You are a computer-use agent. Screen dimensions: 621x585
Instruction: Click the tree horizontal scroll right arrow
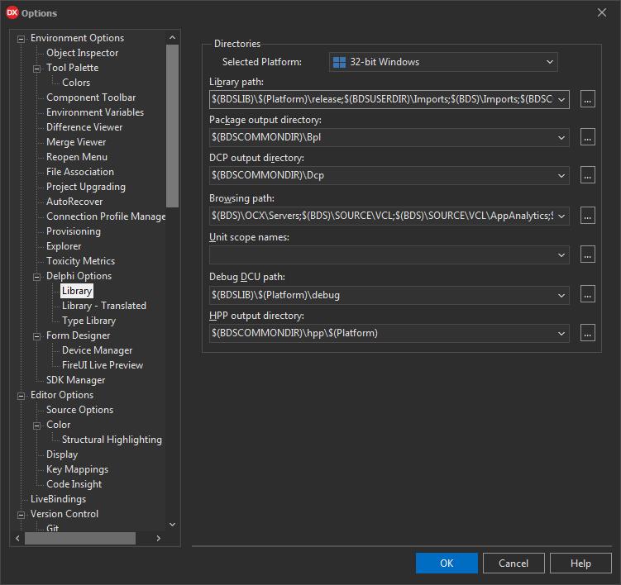(x=159, y=538)
